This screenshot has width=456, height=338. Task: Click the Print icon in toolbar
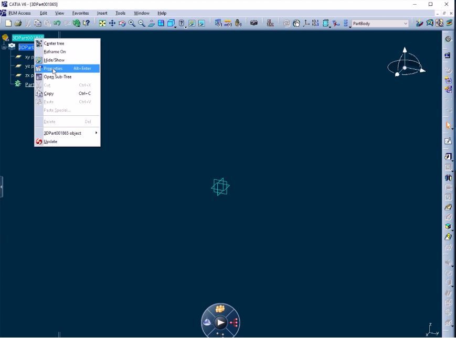18,24
